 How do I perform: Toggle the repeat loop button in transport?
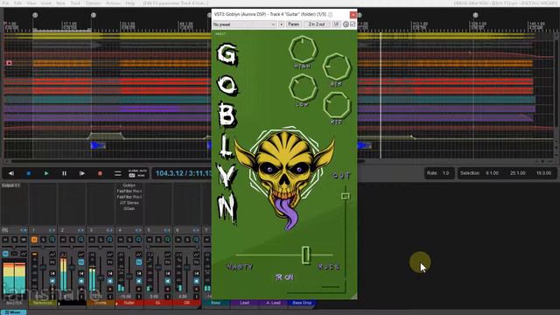tap(117, 173)
